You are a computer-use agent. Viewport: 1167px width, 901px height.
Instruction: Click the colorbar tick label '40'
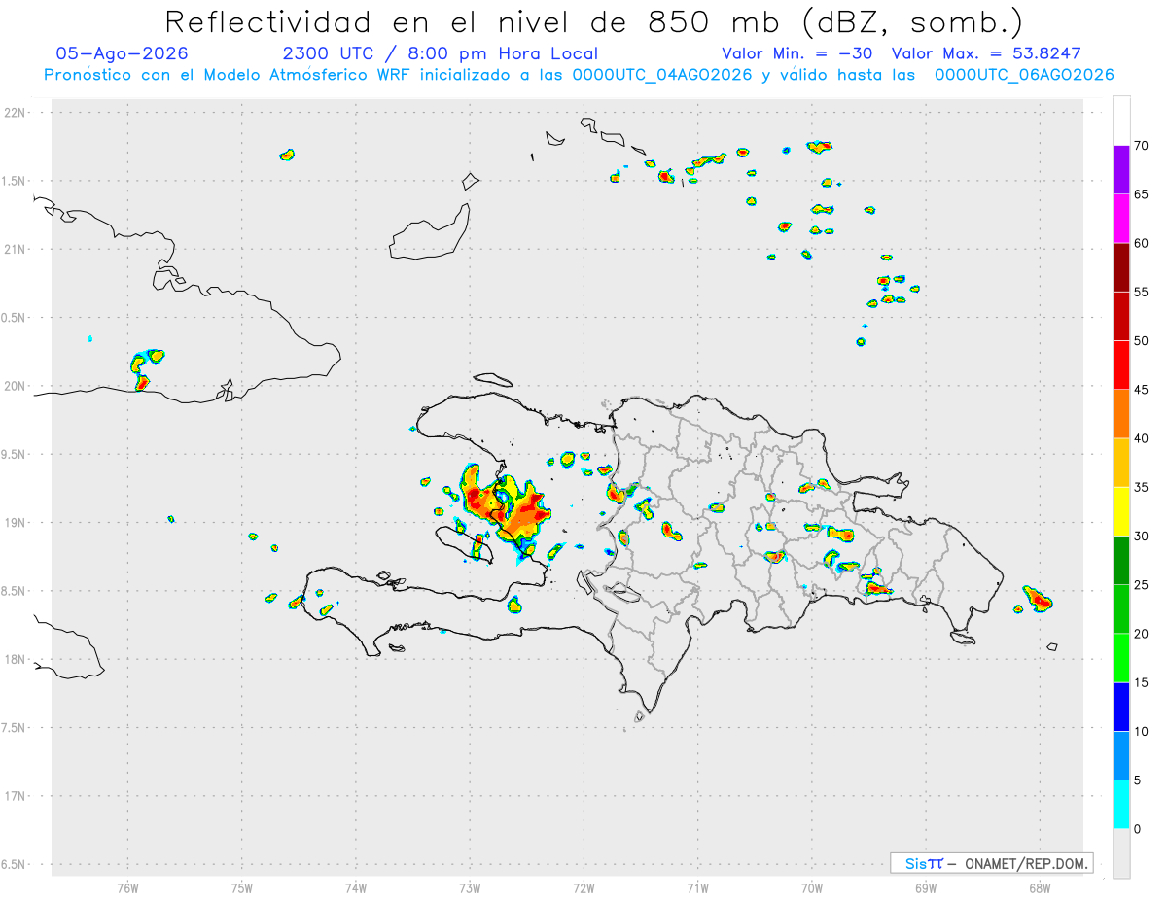click(1141, 438)
